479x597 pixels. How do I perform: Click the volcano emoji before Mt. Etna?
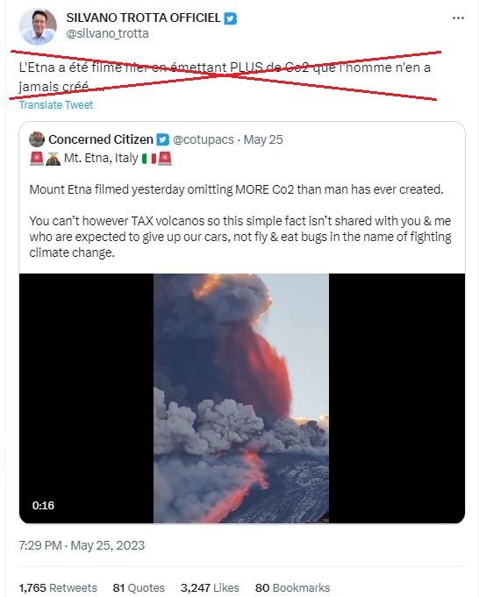[53, 159]
